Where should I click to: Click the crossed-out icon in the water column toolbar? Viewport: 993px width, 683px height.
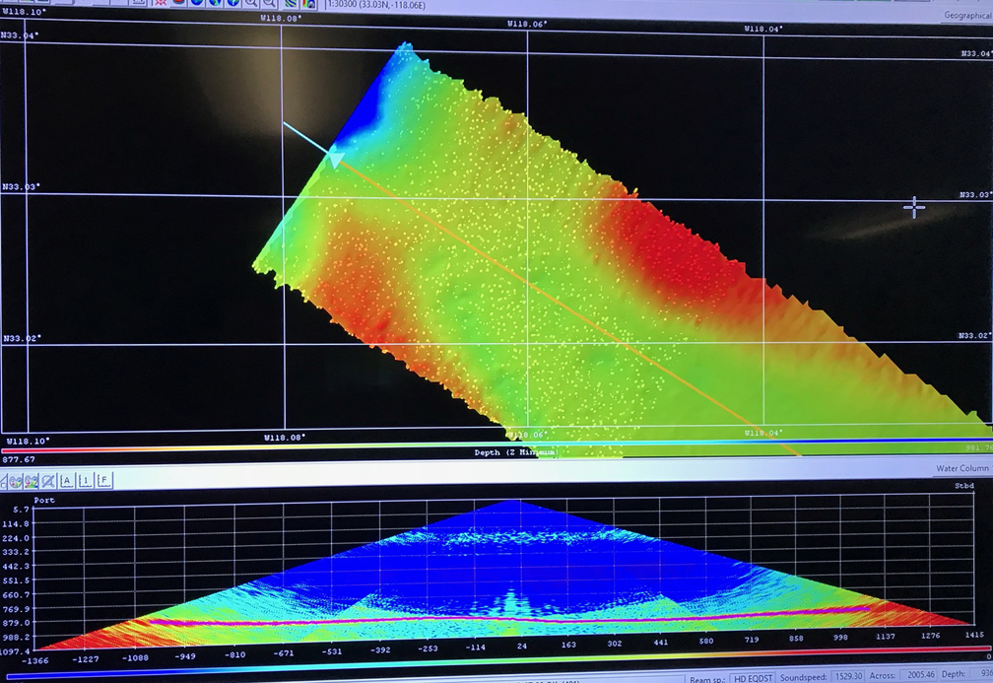point(49,481)
